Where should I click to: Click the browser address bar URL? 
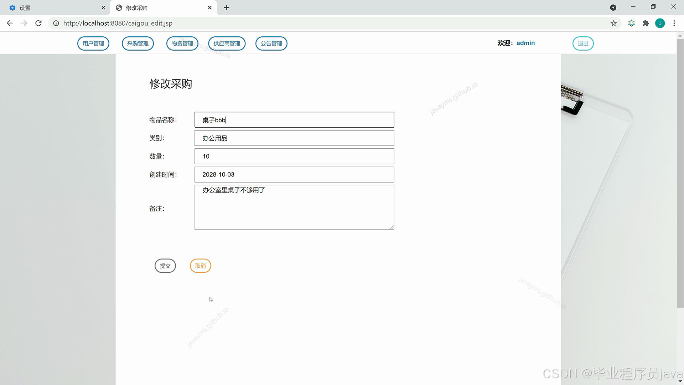(118, 23)
